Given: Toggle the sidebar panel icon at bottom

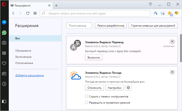Looking at the screenshot, I should pyautogui.click(x=4, y=101).
